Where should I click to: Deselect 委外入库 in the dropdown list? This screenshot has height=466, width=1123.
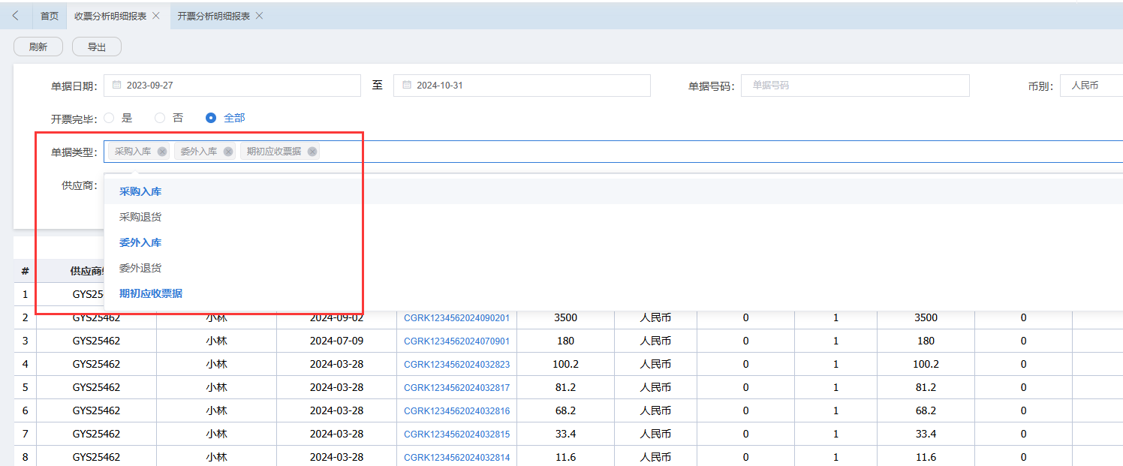coord(140,242)
